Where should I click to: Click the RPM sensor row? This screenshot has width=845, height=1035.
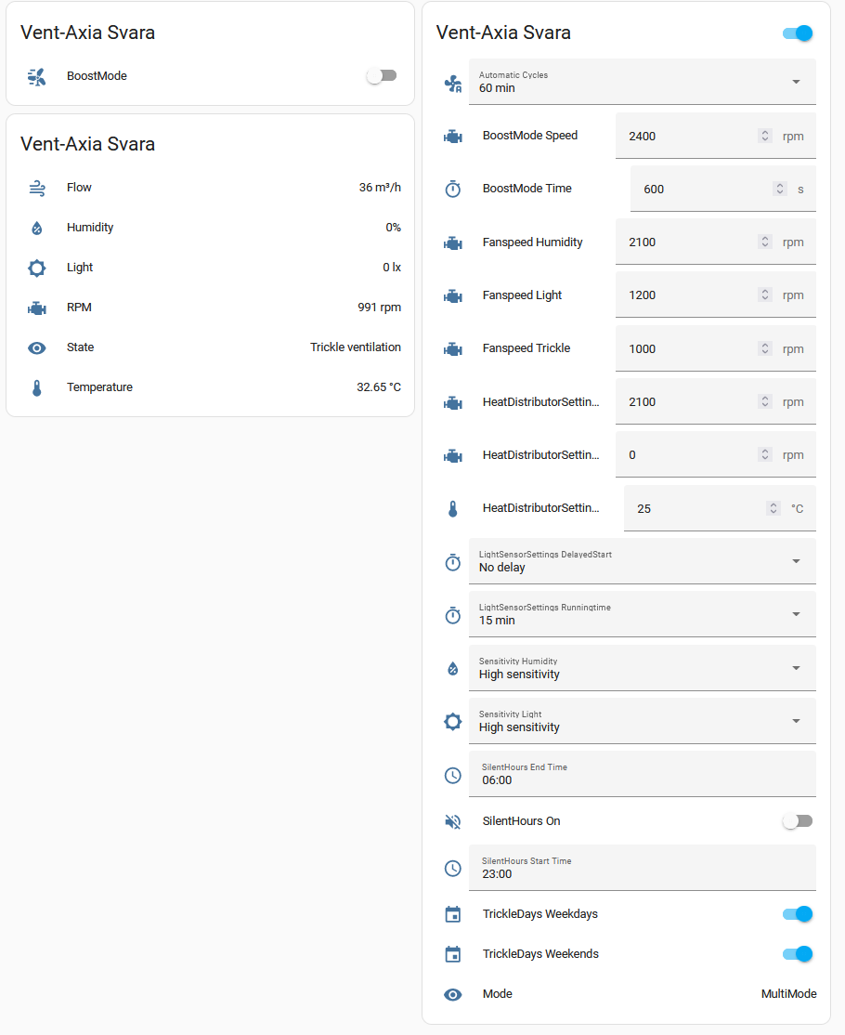(210, 308)
